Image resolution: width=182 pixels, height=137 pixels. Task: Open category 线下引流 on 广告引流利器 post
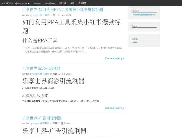[x=44, y=123]
